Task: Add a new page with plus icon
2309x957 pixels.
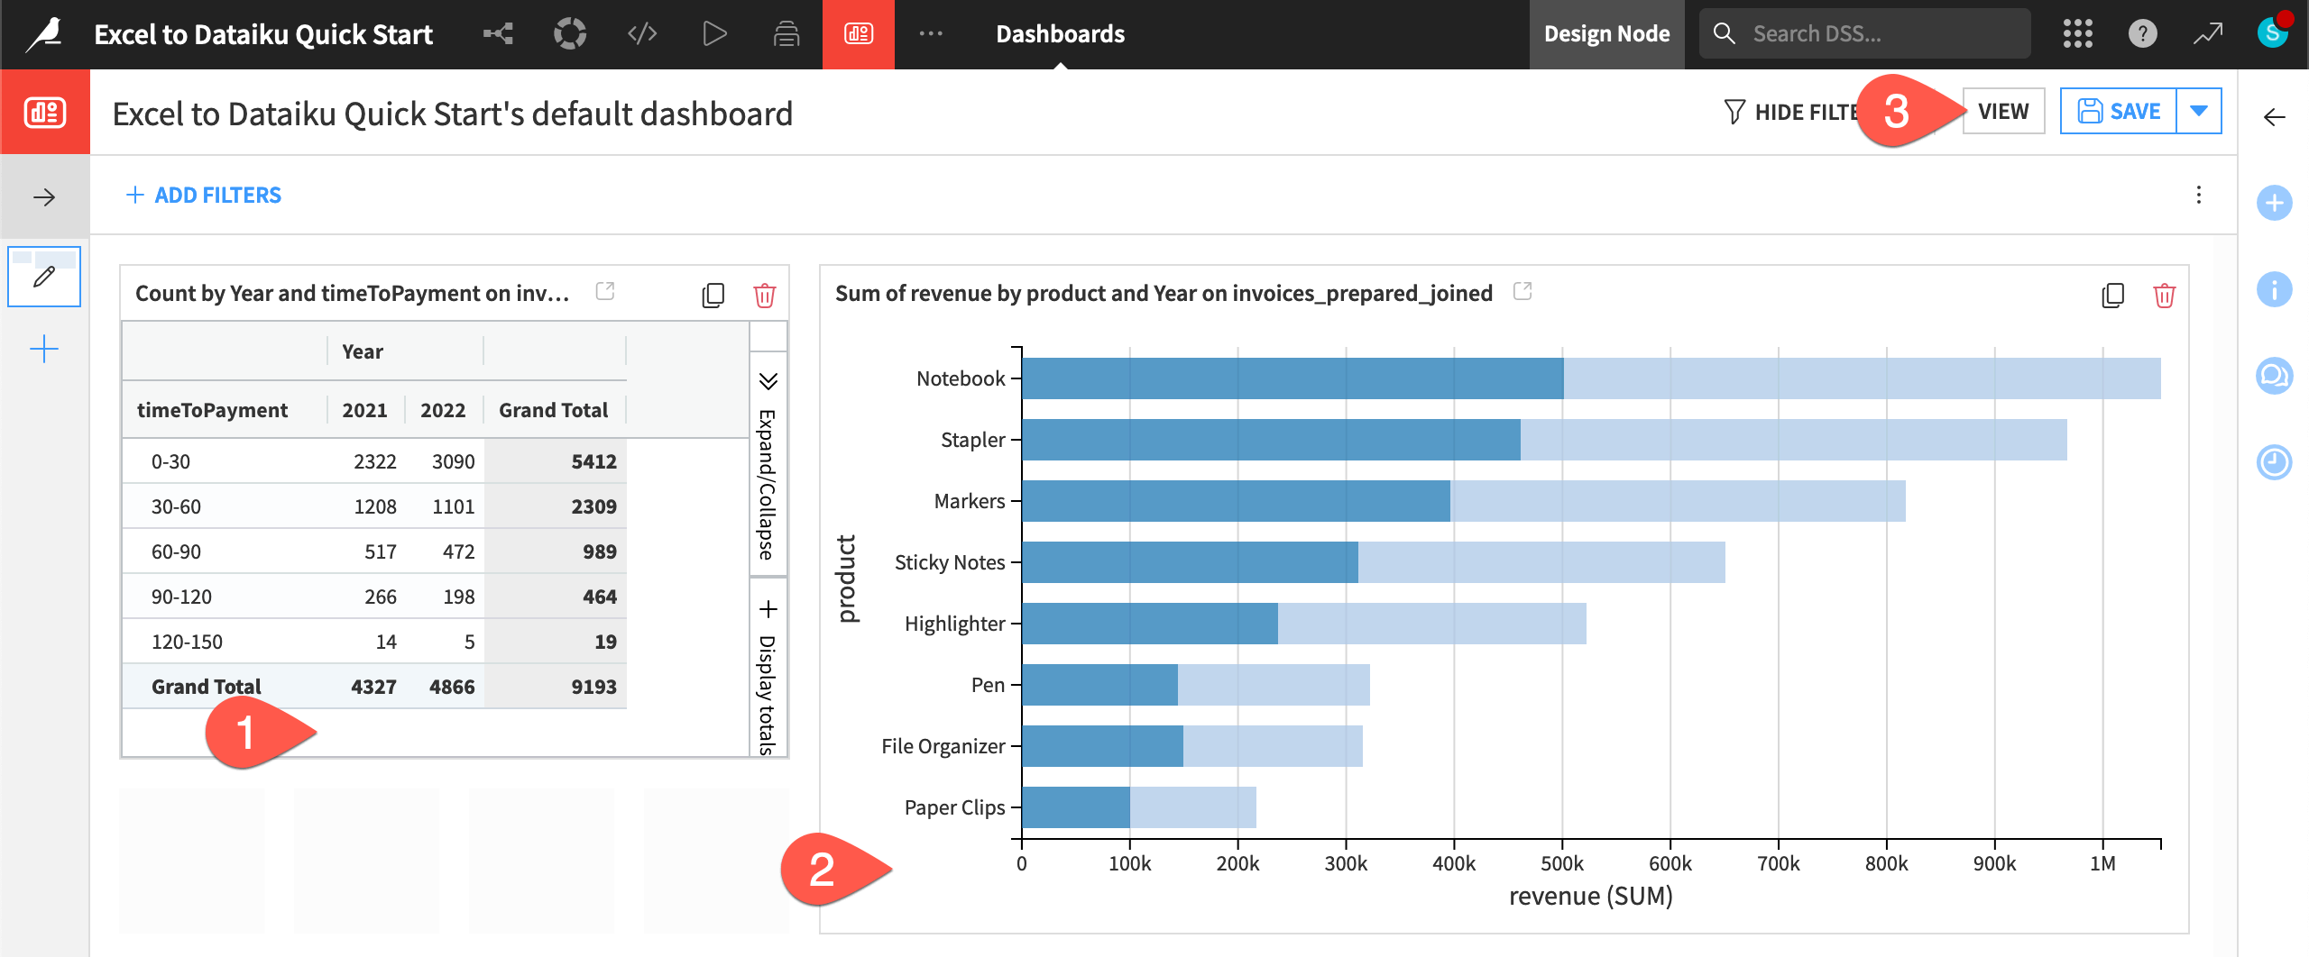Action: (44, 349)
